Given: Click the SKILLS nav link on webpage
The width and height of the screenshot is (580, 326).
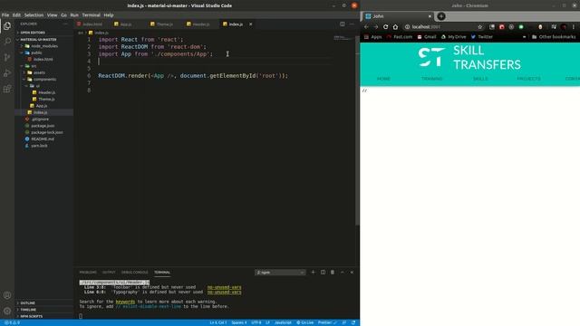Looking at the screenshot, I should click(480, 79).
